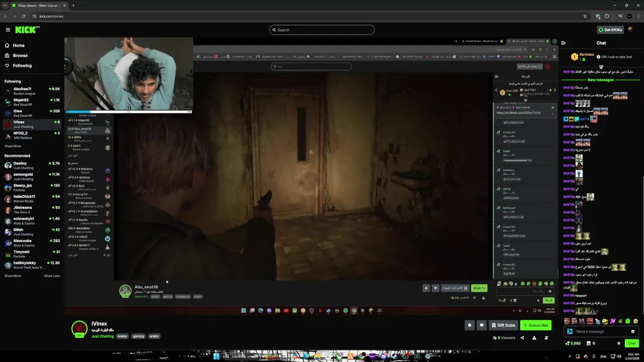Insert the green blob quick emote
The height and width of the screenshot is (362, 644).
point(627,321)
